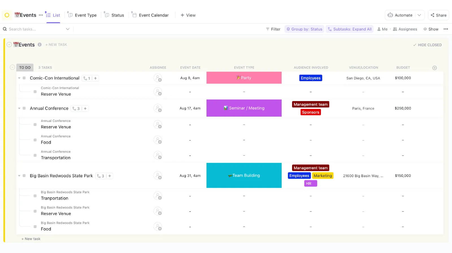Open Assignees filter
This screenshot has height=253, width=452.
tap(405, 29)
